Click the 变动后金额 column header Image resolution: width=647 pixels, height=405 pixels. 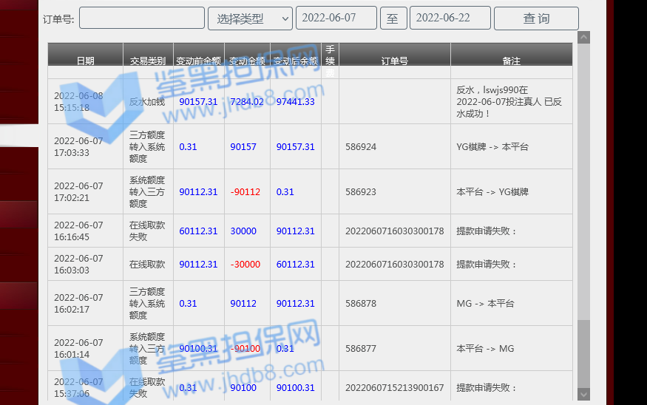pos(295,61)
